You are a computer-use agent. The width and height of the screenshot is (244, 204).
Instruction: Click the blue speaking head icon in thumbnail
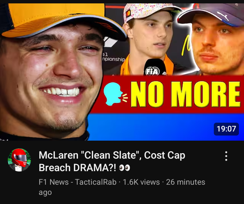pyautogui.click(x=113, y=94)
